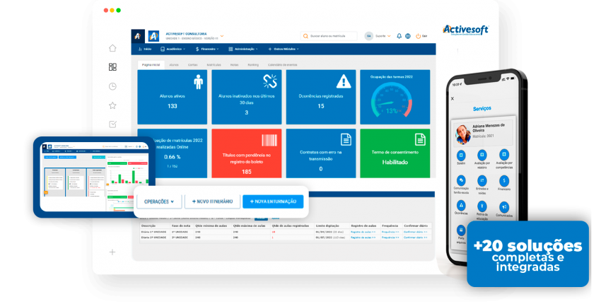The image size is (601, 304).
Task: Open the Financeiro menu dropdown
Action: click(x=207, y=49)
